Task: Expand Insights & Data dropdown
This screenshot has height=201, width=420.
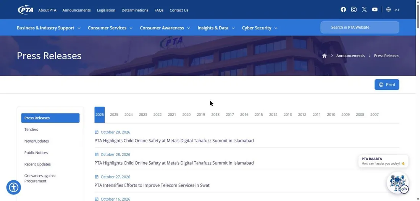Action: [x=216, y=28]
